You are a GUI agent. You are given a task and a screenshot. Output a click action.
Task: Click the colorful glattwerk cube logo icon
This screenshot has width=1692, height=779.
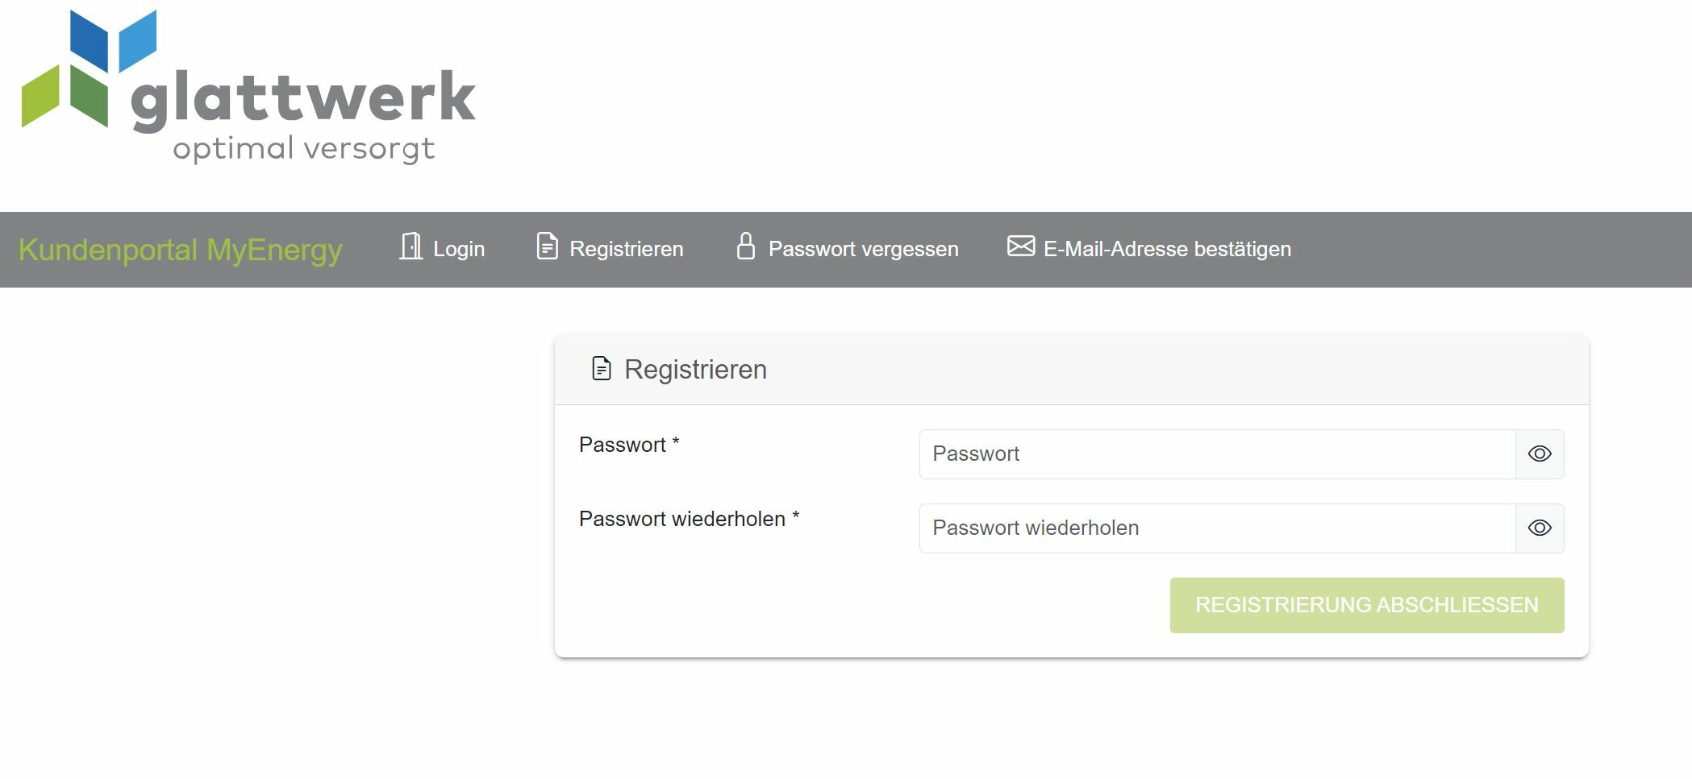(87, 69)
